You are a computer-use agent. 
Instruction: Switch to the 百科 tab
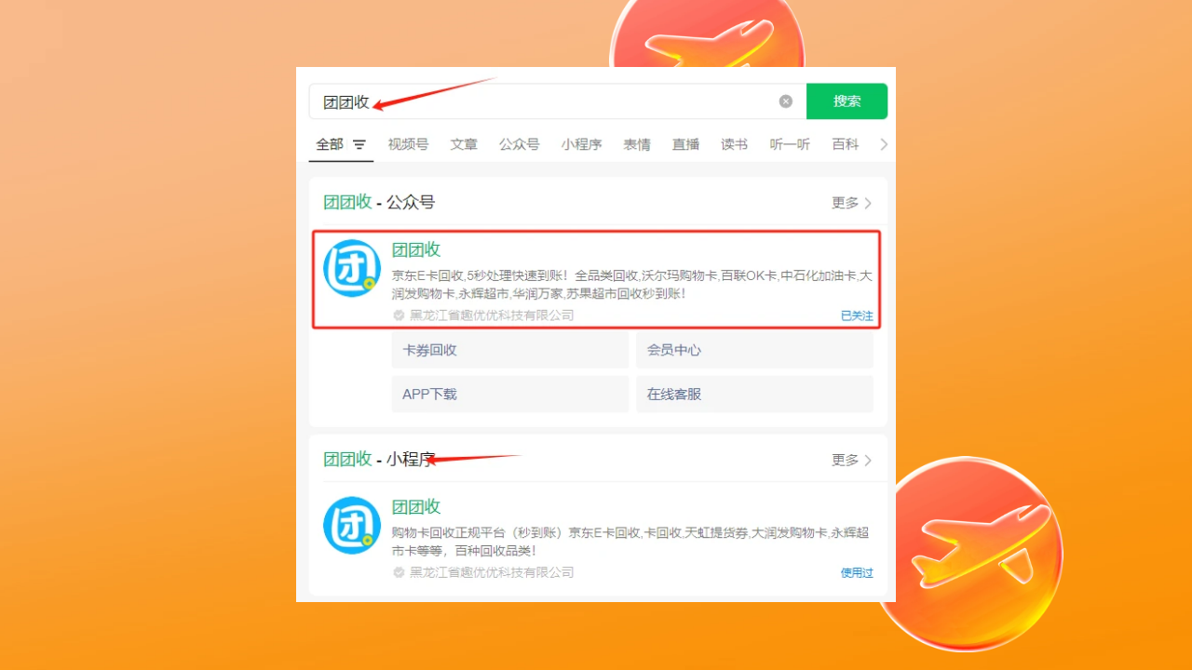coord(846,144)
